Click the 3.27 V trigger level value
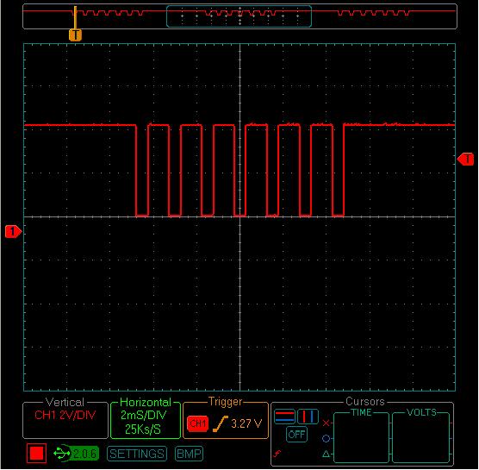The image size is (479, 470). (246, 423)
